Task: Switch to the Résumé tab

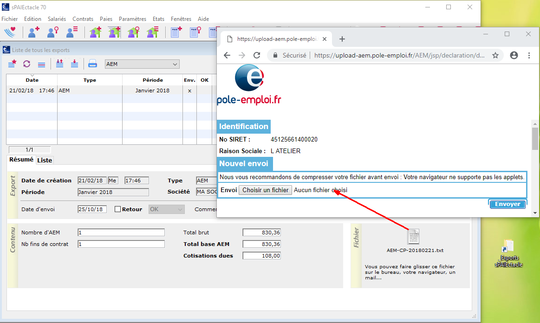Action: coord(21,160)
